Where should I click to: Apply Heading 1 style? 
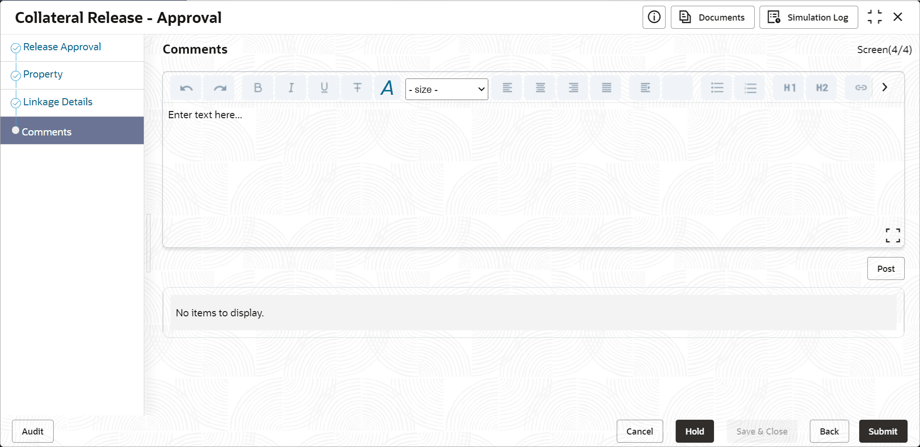[789, 88]
